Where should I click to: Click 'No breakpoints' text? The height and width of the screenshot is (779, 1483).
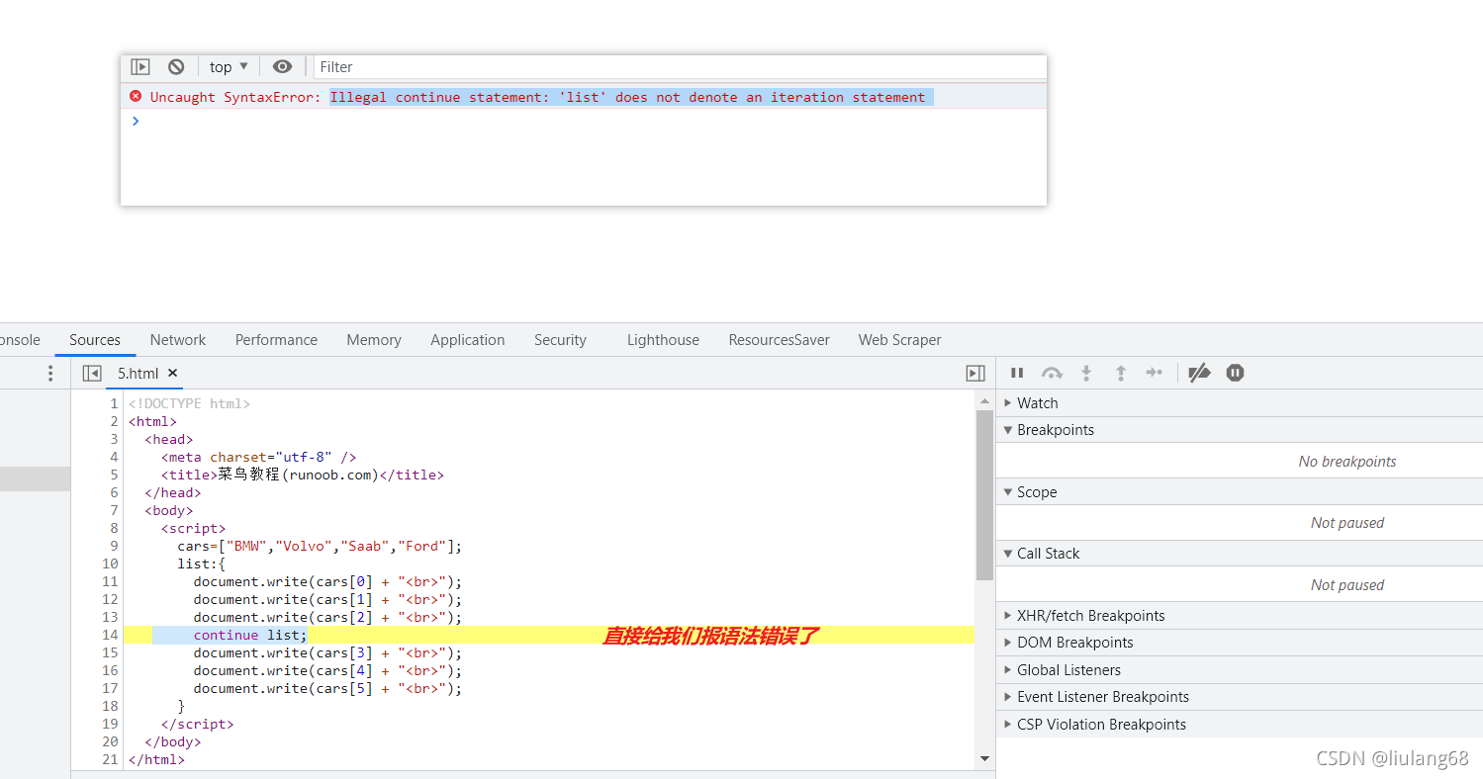click(x=1347, y=461)
